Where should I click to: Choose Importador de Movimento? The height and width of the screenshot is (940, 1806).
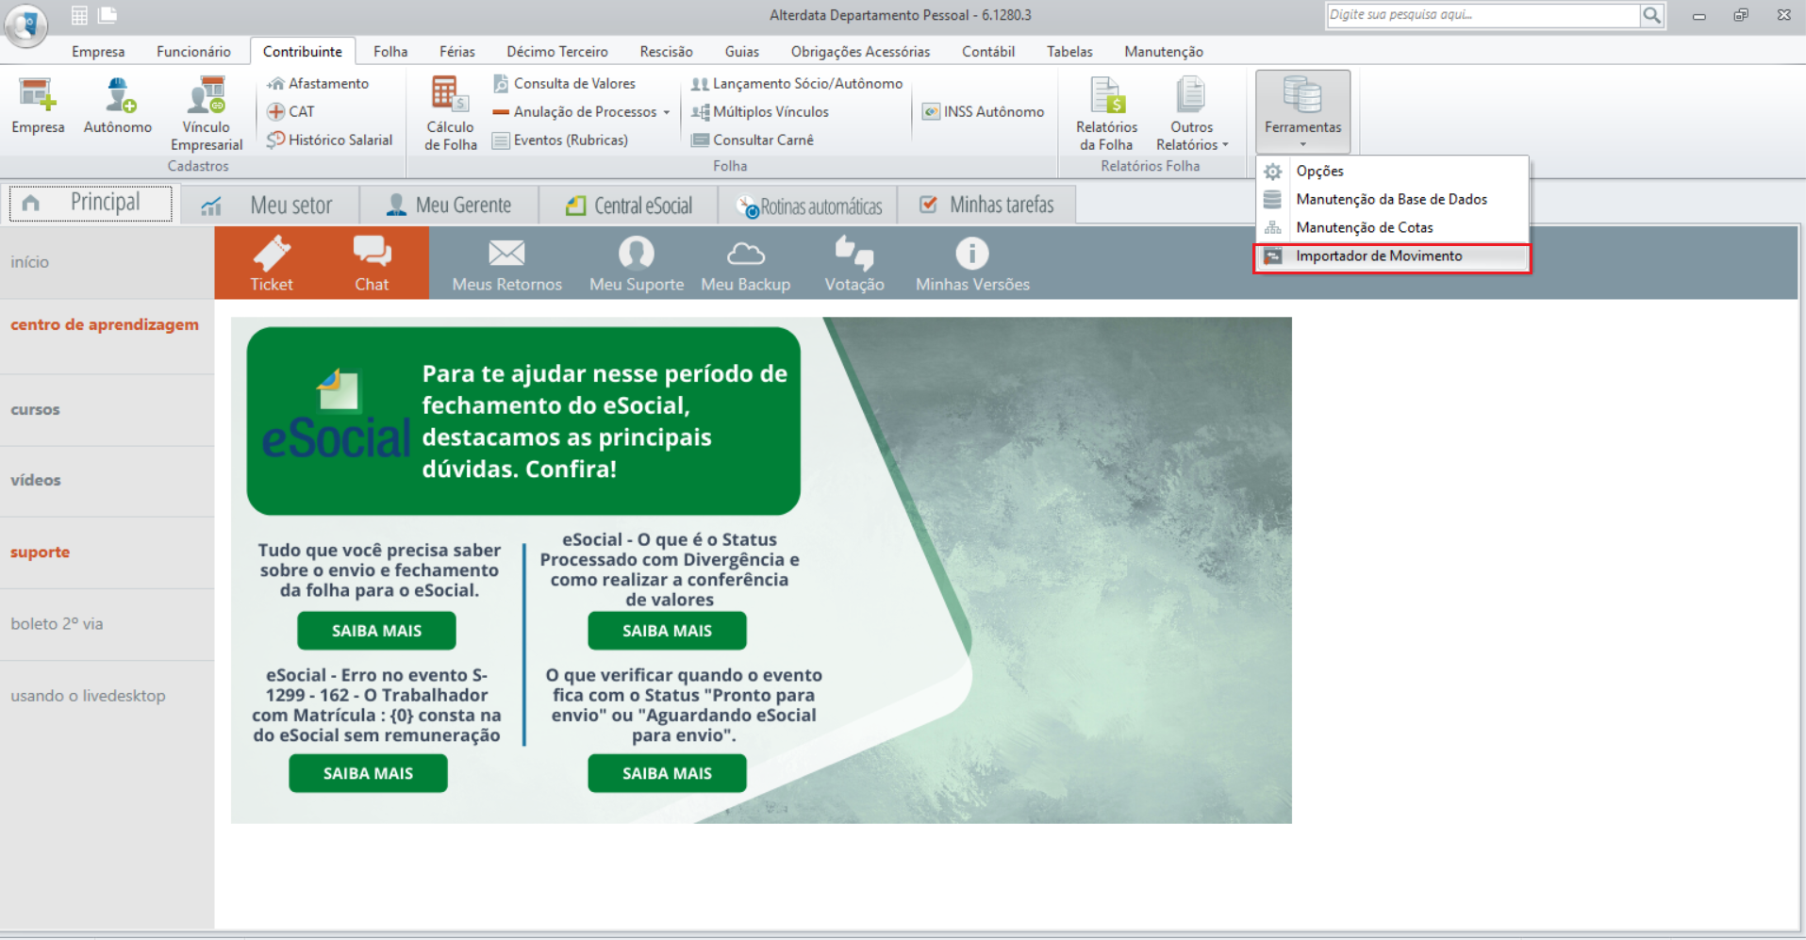tap(1391, 256)
